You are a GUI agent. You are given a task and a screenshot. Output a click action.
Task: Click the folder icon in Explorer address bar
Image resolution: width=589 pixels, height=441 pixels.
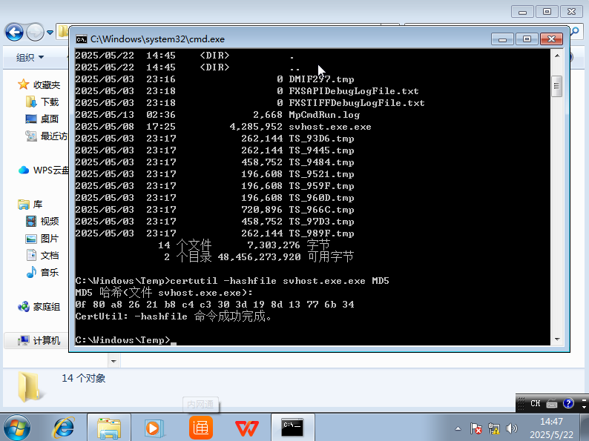63,31
